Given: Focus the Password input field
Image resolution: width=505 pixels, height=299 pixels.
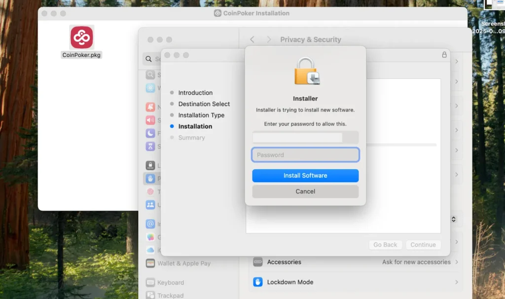Looking at the screenshot, I should (x=305, y=155).
